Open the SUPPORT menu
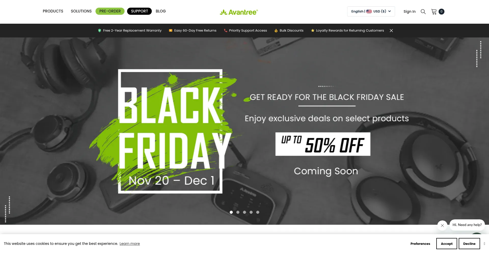The width and height of the screenshot is (489, 253). pyautogui.click(x=139, y=11)
